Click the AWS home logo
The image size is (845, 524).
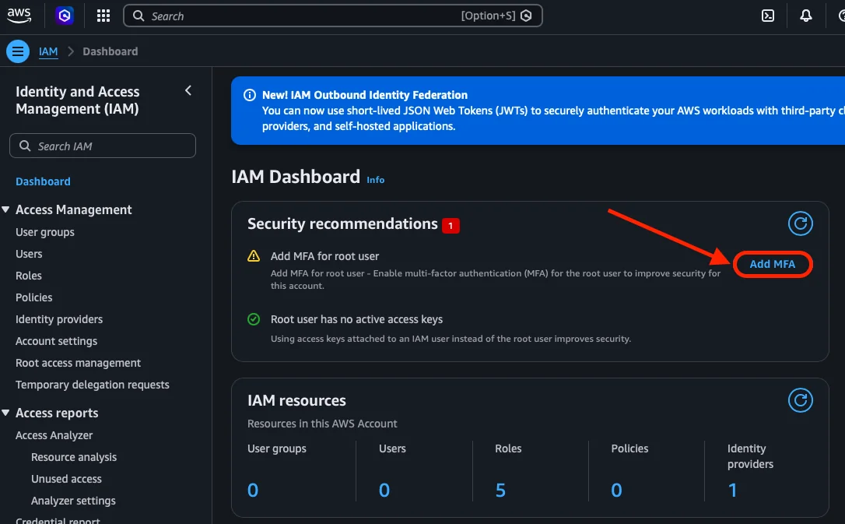pyautogui.click(x=19, y=15)
